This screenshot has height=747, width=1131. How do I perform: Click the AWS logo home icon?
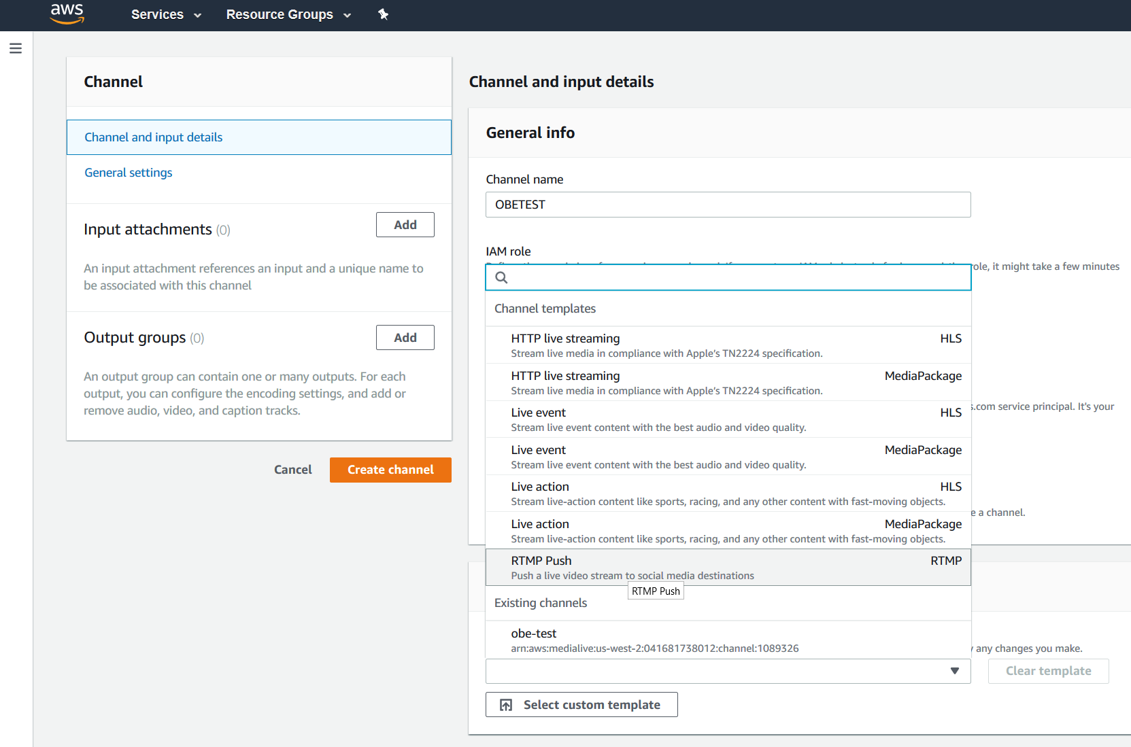coord(67,14)
